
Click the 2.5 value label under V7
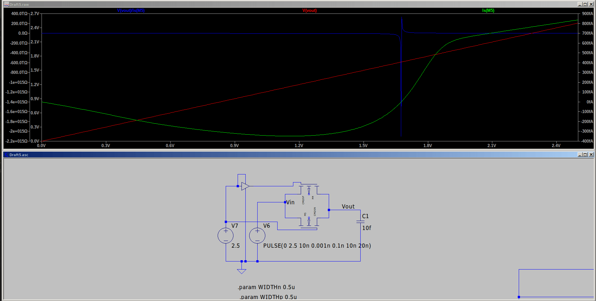point(235,245)
